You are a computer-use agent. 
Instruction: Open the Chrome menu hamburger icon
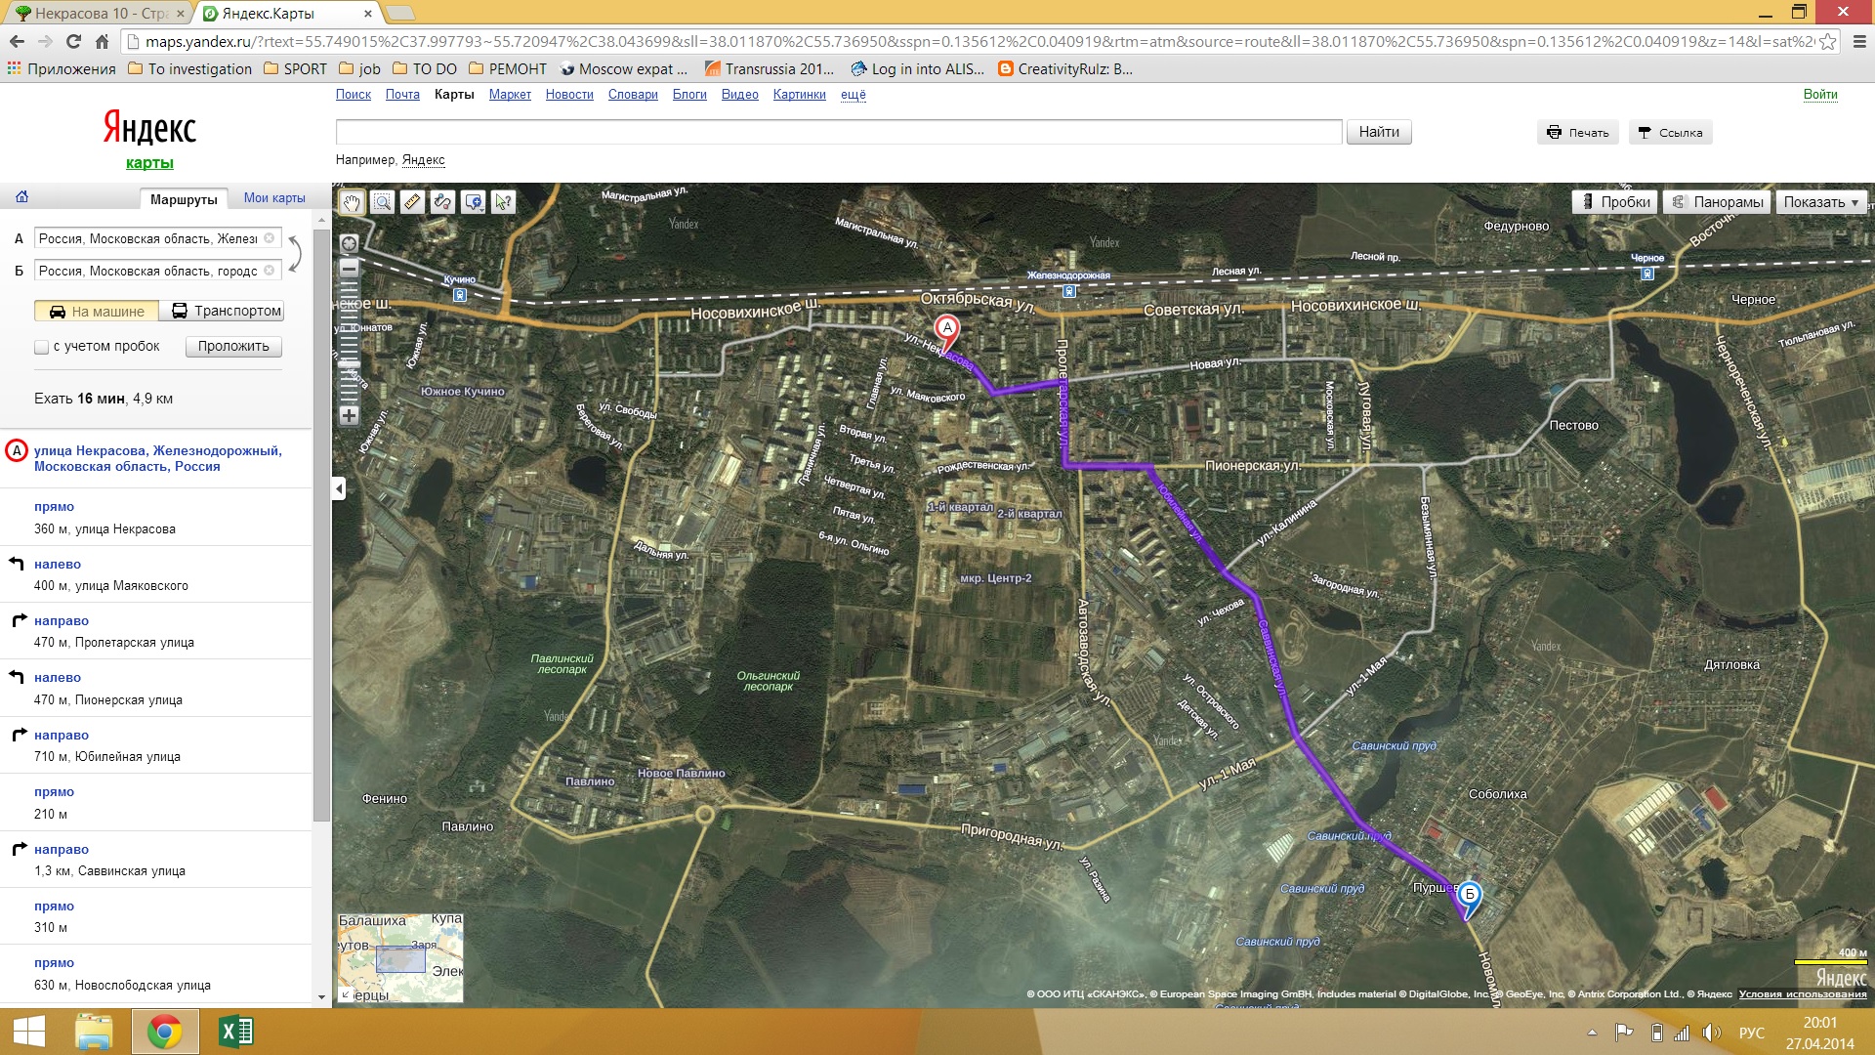1859,42
